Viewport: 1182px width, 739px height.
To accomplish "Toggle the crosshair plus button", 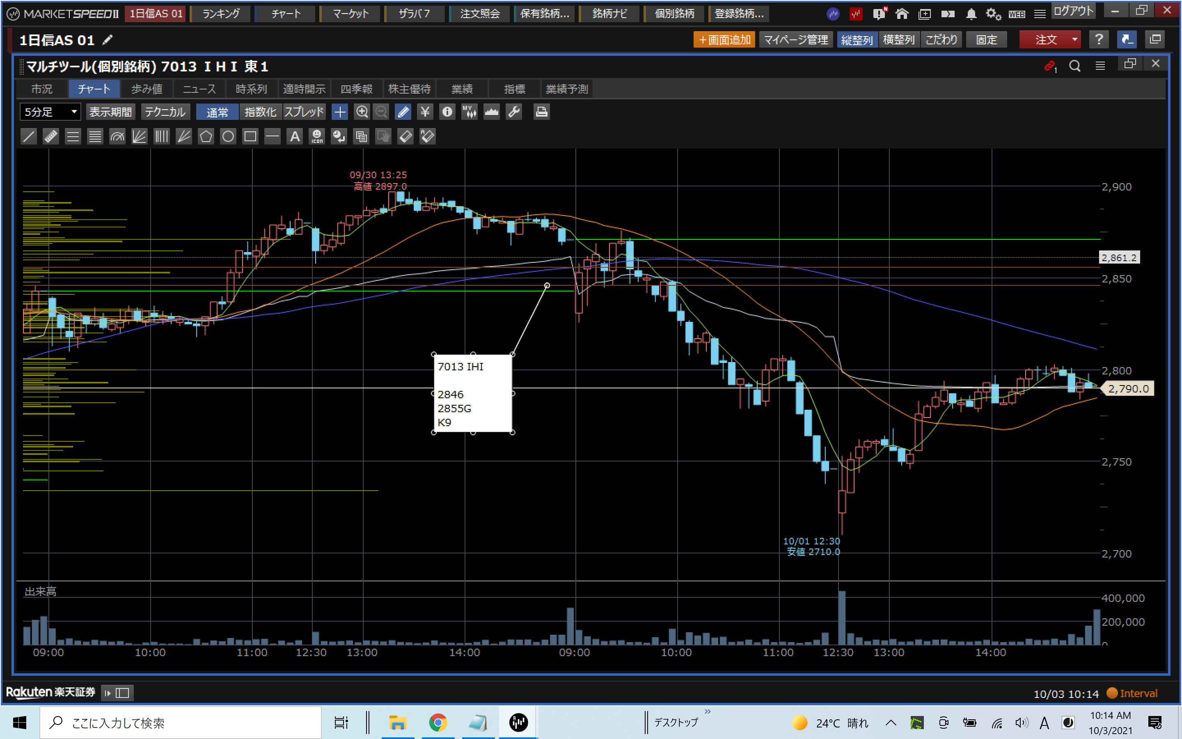I will click(339, 112).
